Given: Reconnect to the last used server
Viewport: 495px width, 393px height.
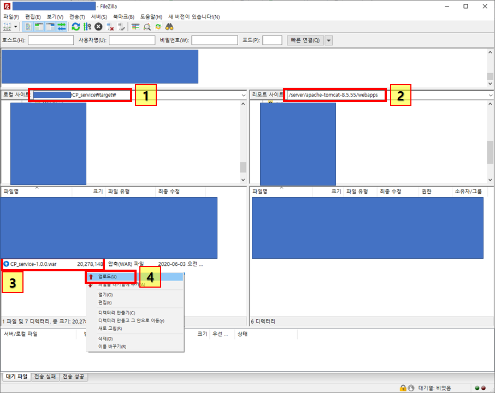Looking at the screenshot, I should 121,27.
